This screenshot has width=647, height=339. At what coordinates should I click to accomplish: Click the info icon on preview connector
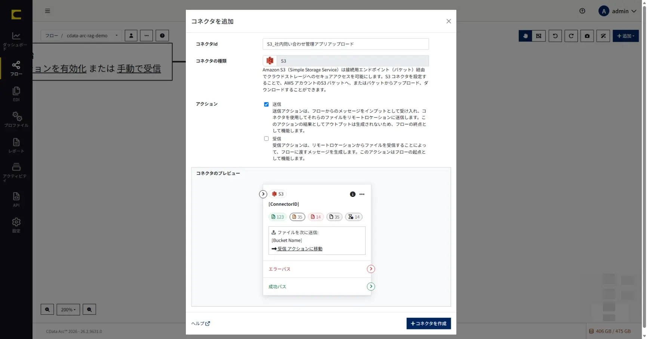pos(352,194)
